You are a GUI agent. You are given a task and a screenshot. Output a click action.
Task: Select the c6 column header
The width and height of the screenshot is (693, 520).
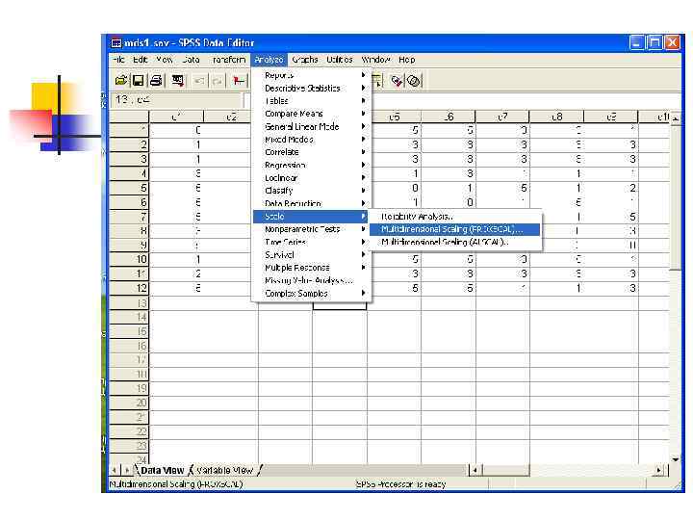[x=449, y=117]
